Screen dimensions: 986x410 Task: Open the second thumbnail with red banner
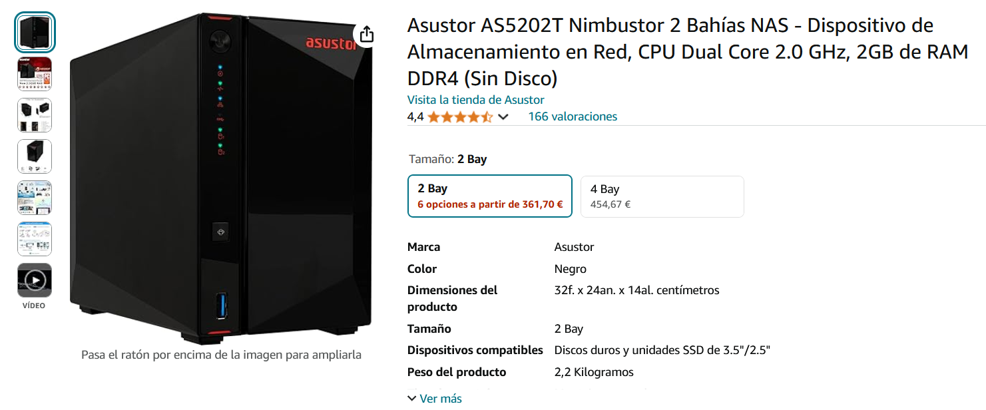pyautogui.click(x=35, y=74)
